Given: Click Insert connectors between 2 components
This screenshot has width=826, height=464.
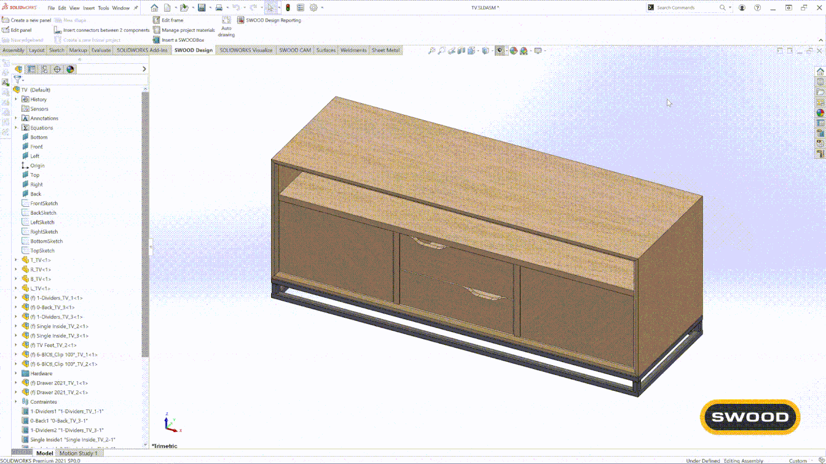Looking at the screenshot, I should click(x=101, y=30).
